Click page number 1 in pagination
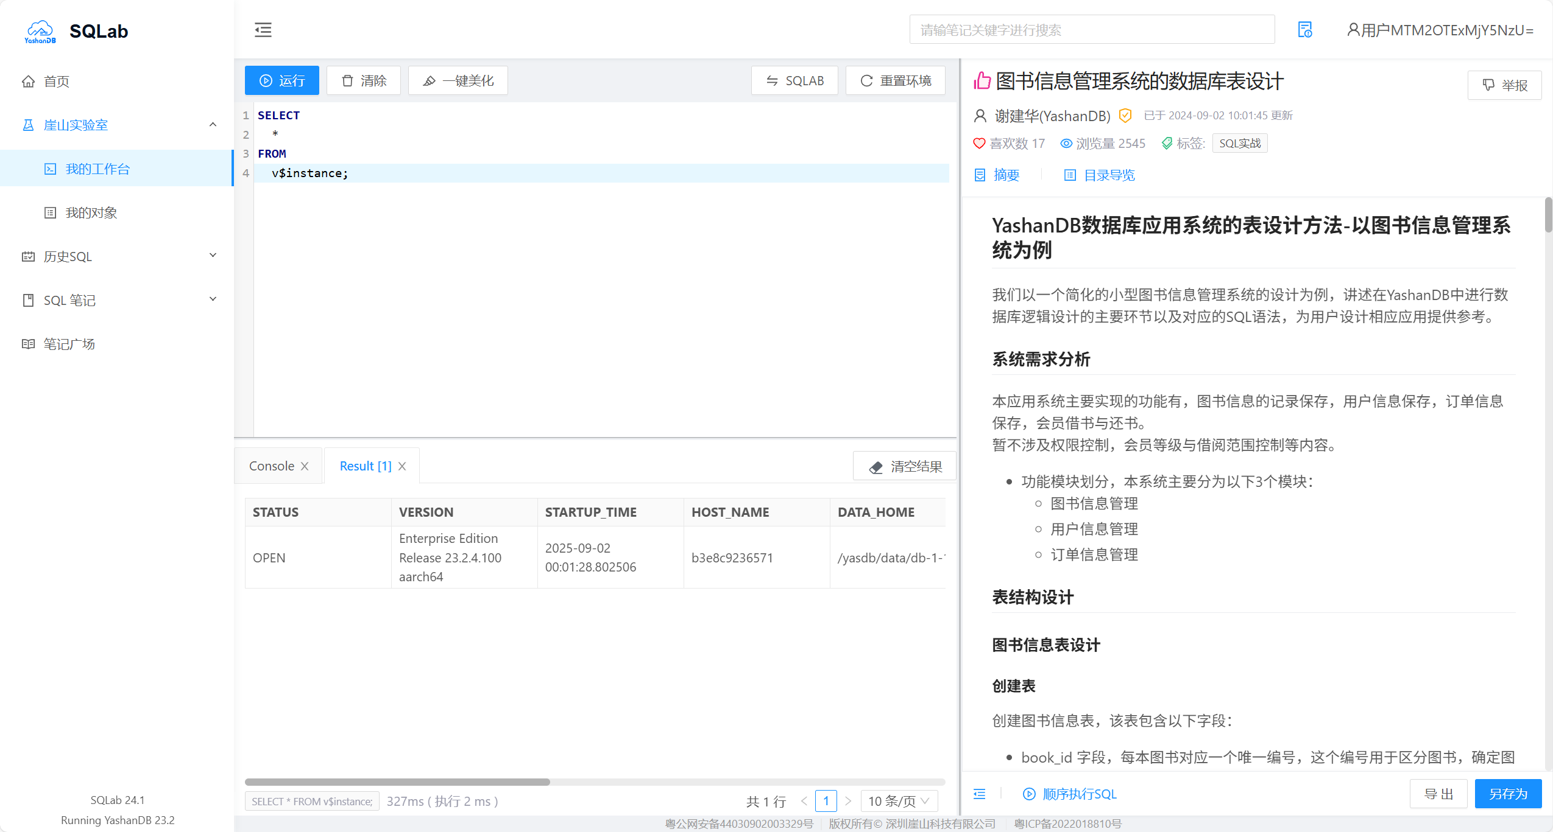 coord(826,801)
